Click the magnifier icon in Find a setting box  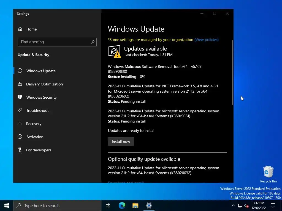[93, 42]
